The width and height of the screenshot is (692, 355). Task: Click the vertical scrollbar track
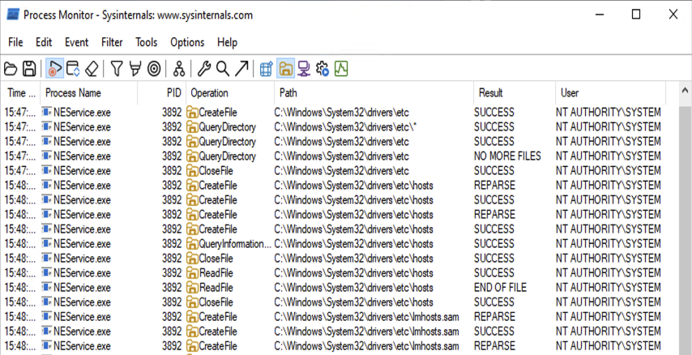pyautogui.click(x=685, y=229)
